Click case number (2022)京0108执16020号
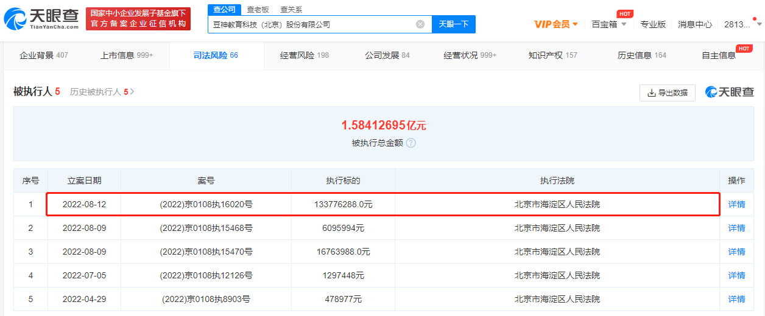The width and height of the screenshot is (765, 316). 206,204
